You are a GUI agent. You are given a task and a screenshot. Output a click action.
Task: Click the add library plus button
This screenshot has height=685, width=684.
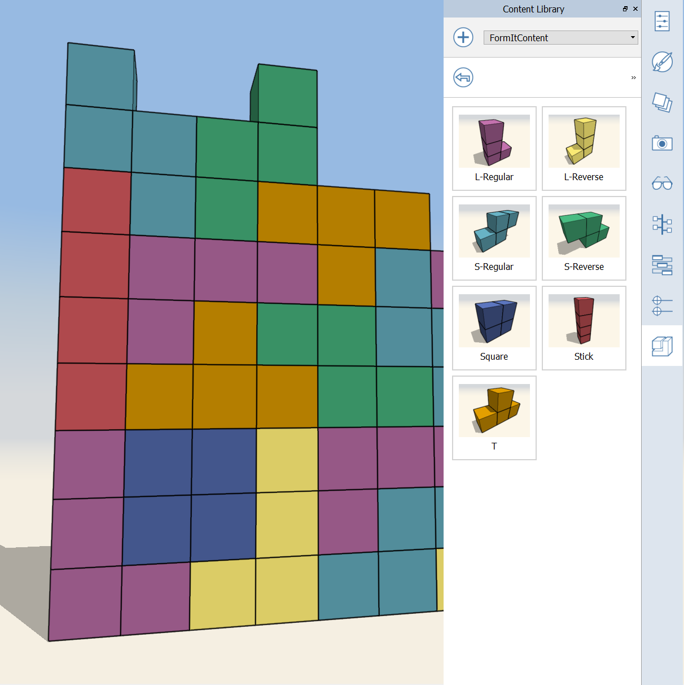[463, 37]
